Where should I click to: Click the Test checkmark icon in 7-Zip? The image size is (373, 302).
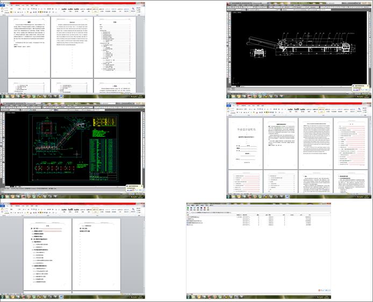click(195, 208)
